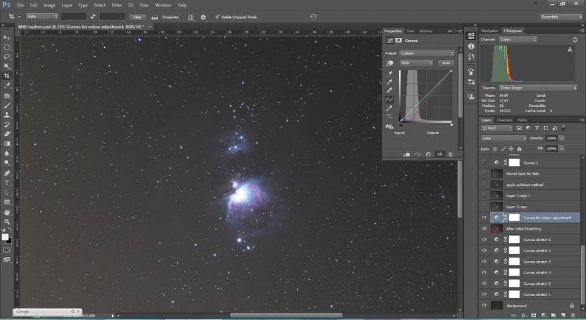This screenshot has height=320, width=586.
Task: Refresh the histogram with uncached data
Action: (x=575, y=40)
